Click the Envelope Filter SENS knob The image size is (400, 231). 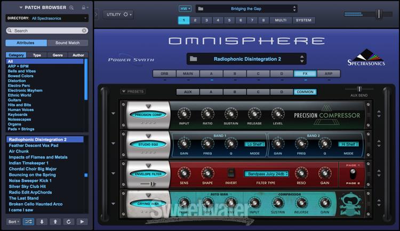click(184, 173)
